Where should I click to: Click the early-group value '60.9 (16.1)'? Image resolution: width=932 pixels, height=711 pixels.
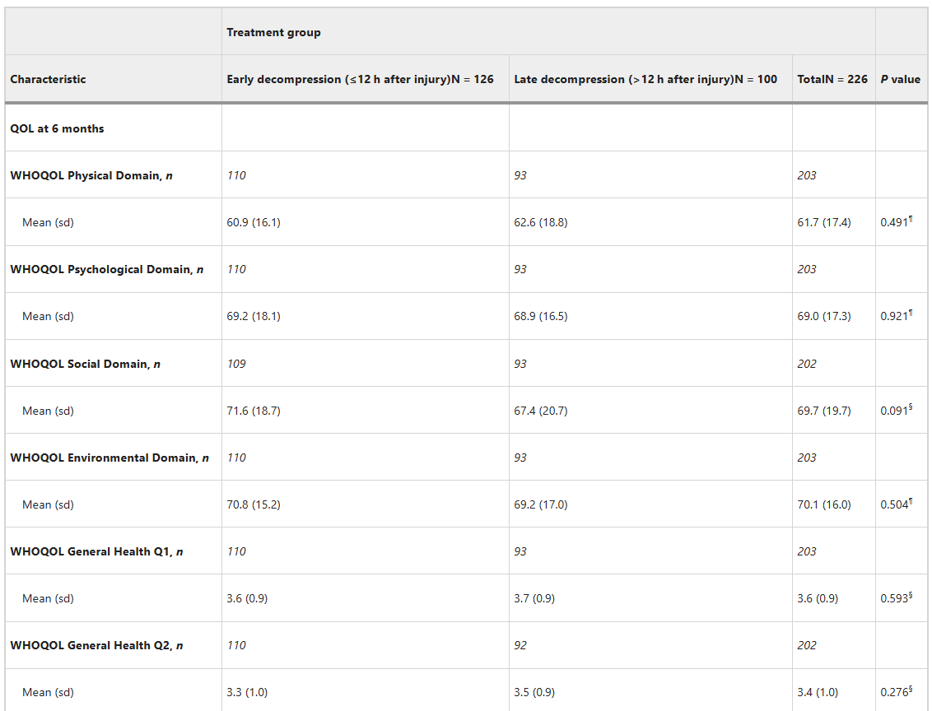point(254,223)
